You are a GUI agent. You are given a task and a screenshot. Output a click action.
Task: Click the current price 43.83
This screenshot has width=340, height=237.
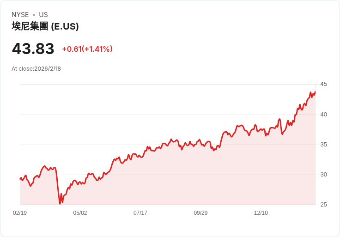33,49
